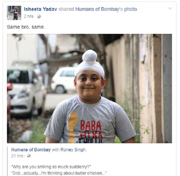Click the 'Why are you smiling' quote line
The image size is (180, 176).
coord(51,167)
